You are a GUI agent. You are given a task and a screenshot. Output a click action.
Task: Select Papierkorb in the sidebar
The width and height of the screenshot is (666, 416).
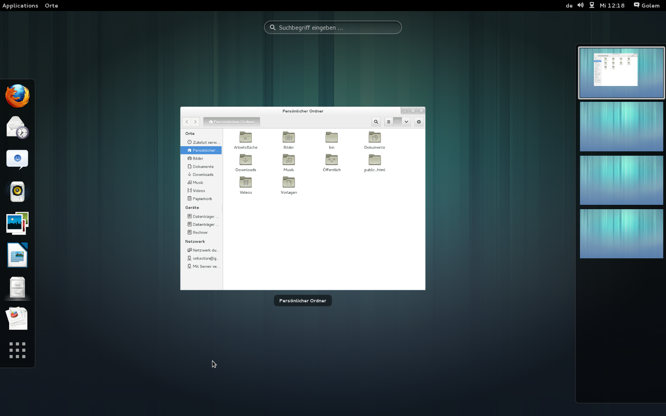[202, 198]
